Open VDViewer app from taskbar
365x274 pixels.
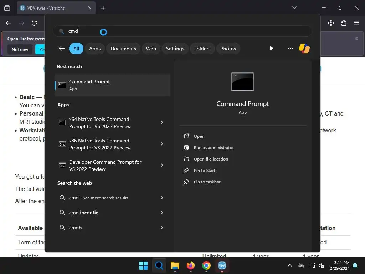[222, 265]
